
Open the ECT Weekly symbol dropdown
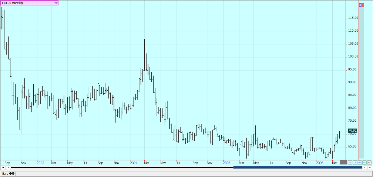coord(56,3)
